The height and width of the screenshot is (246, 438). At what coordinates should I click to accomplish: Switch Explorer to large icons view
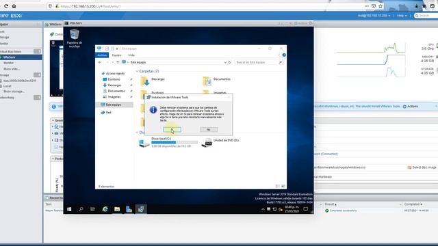pos(283,186)
